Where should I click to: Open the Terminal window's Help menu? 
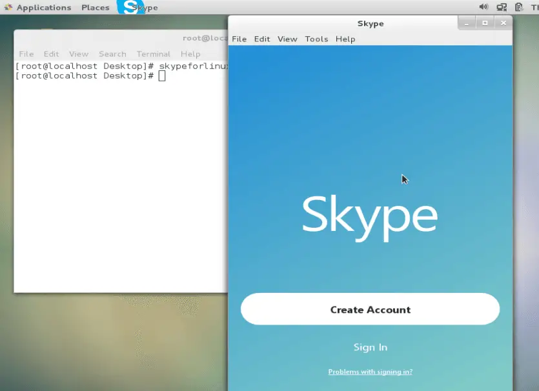point(190,54)
